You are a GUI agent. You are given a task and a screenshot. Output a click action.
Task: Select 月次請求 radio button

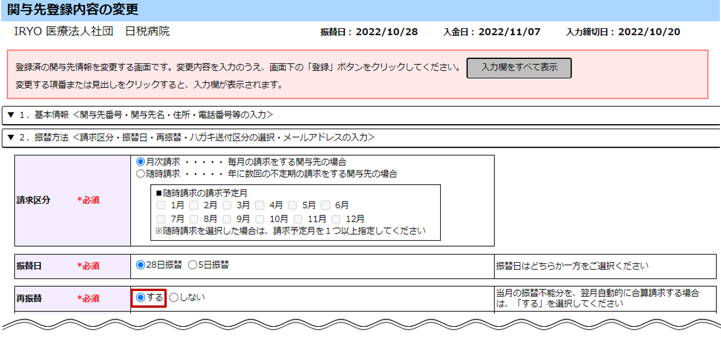(140, 162)
